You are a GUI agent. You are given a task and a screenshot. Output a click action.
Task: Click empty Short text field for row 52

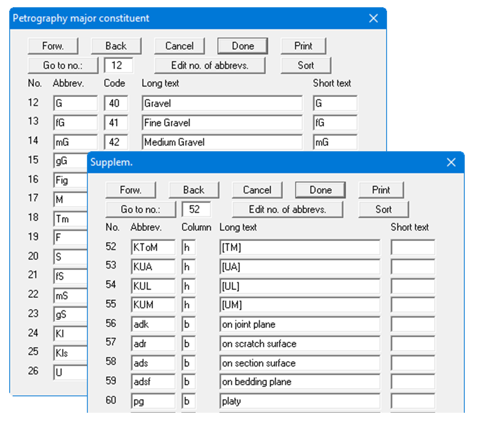click(412, 248)
